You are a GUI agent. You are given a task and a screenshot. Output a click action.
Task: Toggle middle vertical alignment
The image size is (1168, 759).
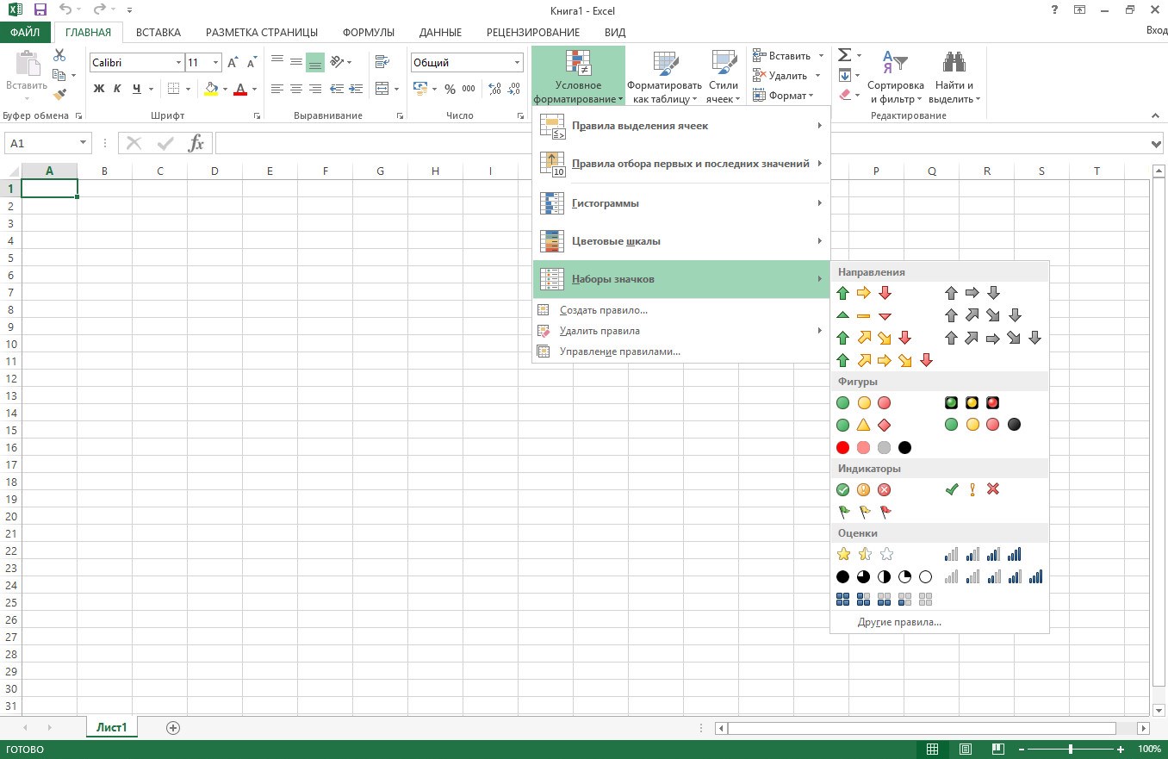(296, 62)
